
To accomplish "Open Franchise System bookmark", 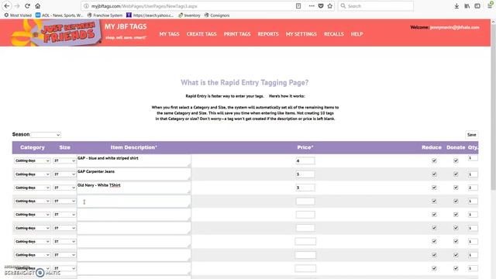I will click(105, 15).
